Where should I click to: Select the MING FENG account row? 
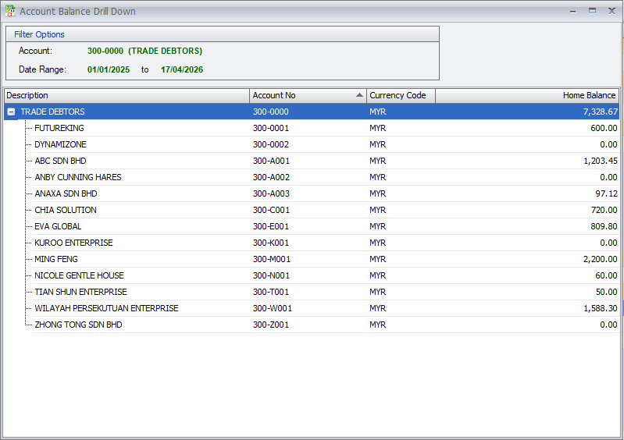point(56,259)
